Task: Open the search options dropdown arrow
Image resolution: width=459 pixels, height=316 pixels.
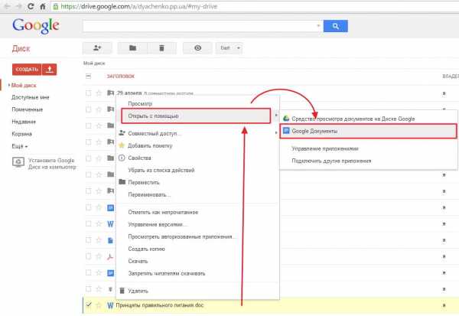Action: point(318,26)
